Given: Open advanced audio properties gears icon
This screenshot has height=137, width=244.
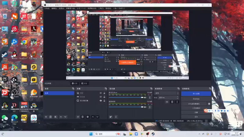Looking at the screenshot, I should tap(111, 117).
